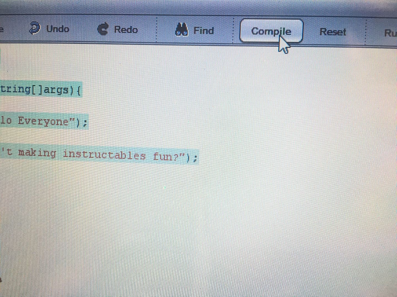The image size is (397, 297).
Task: Click the partially visible toolbar item left of Undo
Action: click(x=2, y=28)
